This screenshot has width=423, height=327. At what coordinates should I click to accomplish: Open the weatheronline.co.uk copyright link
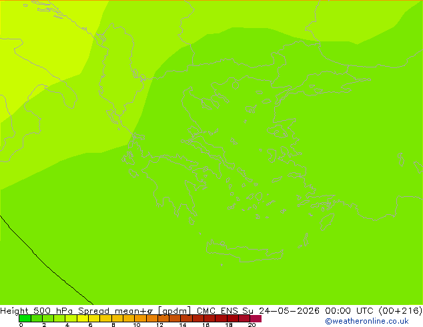(367, 321)
